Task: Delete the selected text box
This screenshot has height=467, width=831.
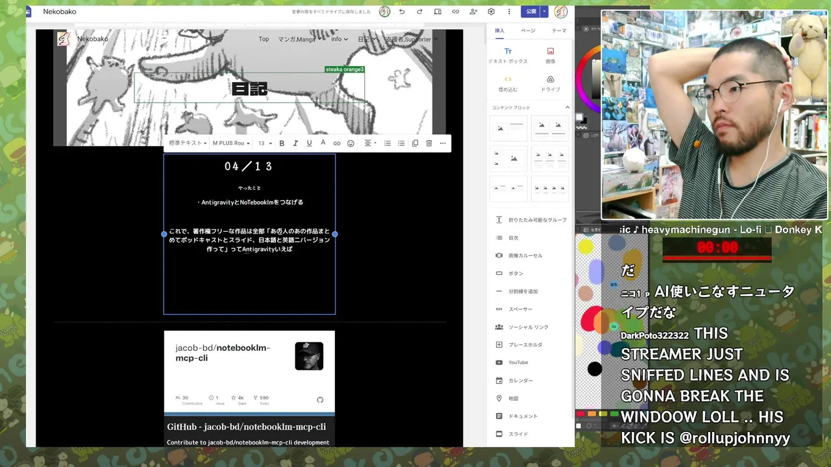Action: (429, 143)
